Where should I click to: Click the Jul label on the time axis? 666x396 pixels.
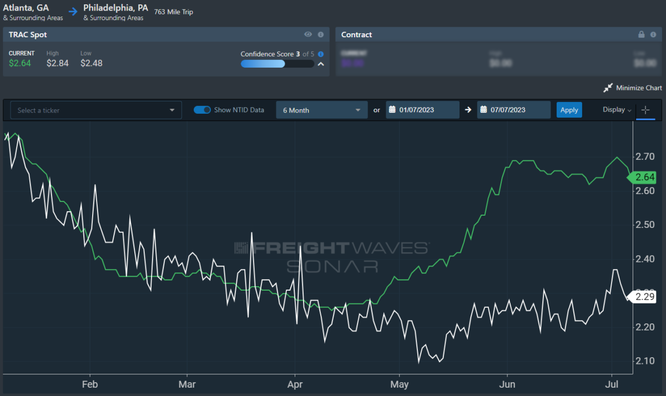click(x=612, y=384)
